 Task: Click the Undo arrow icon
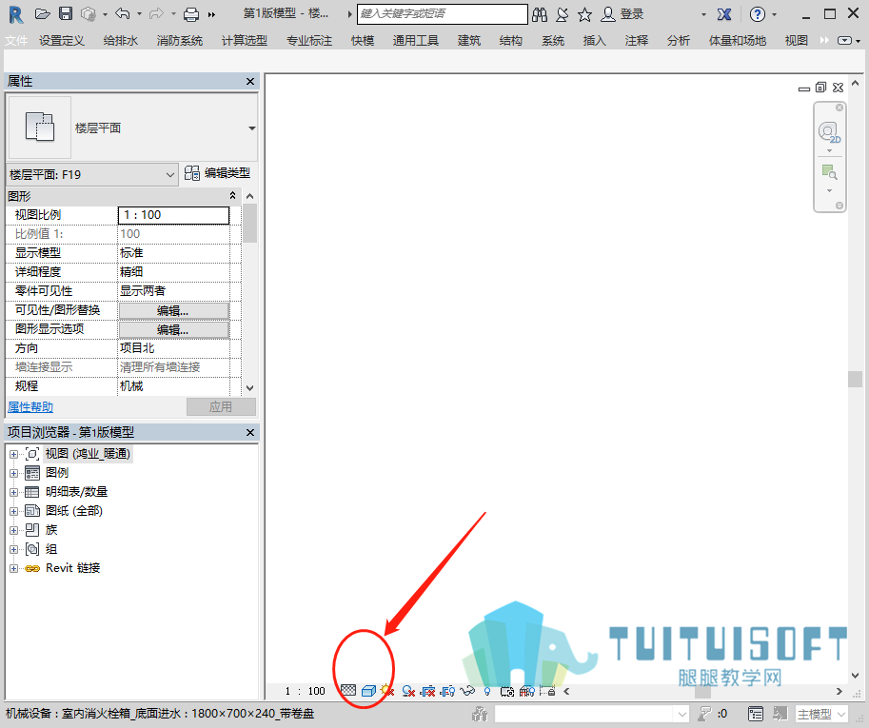pos(122,14)
